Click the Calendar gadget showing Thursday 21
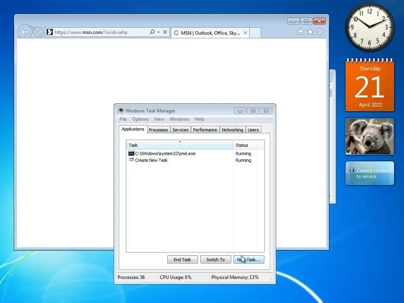Viewport: 404px width, 303px height. tap(370, 85)
